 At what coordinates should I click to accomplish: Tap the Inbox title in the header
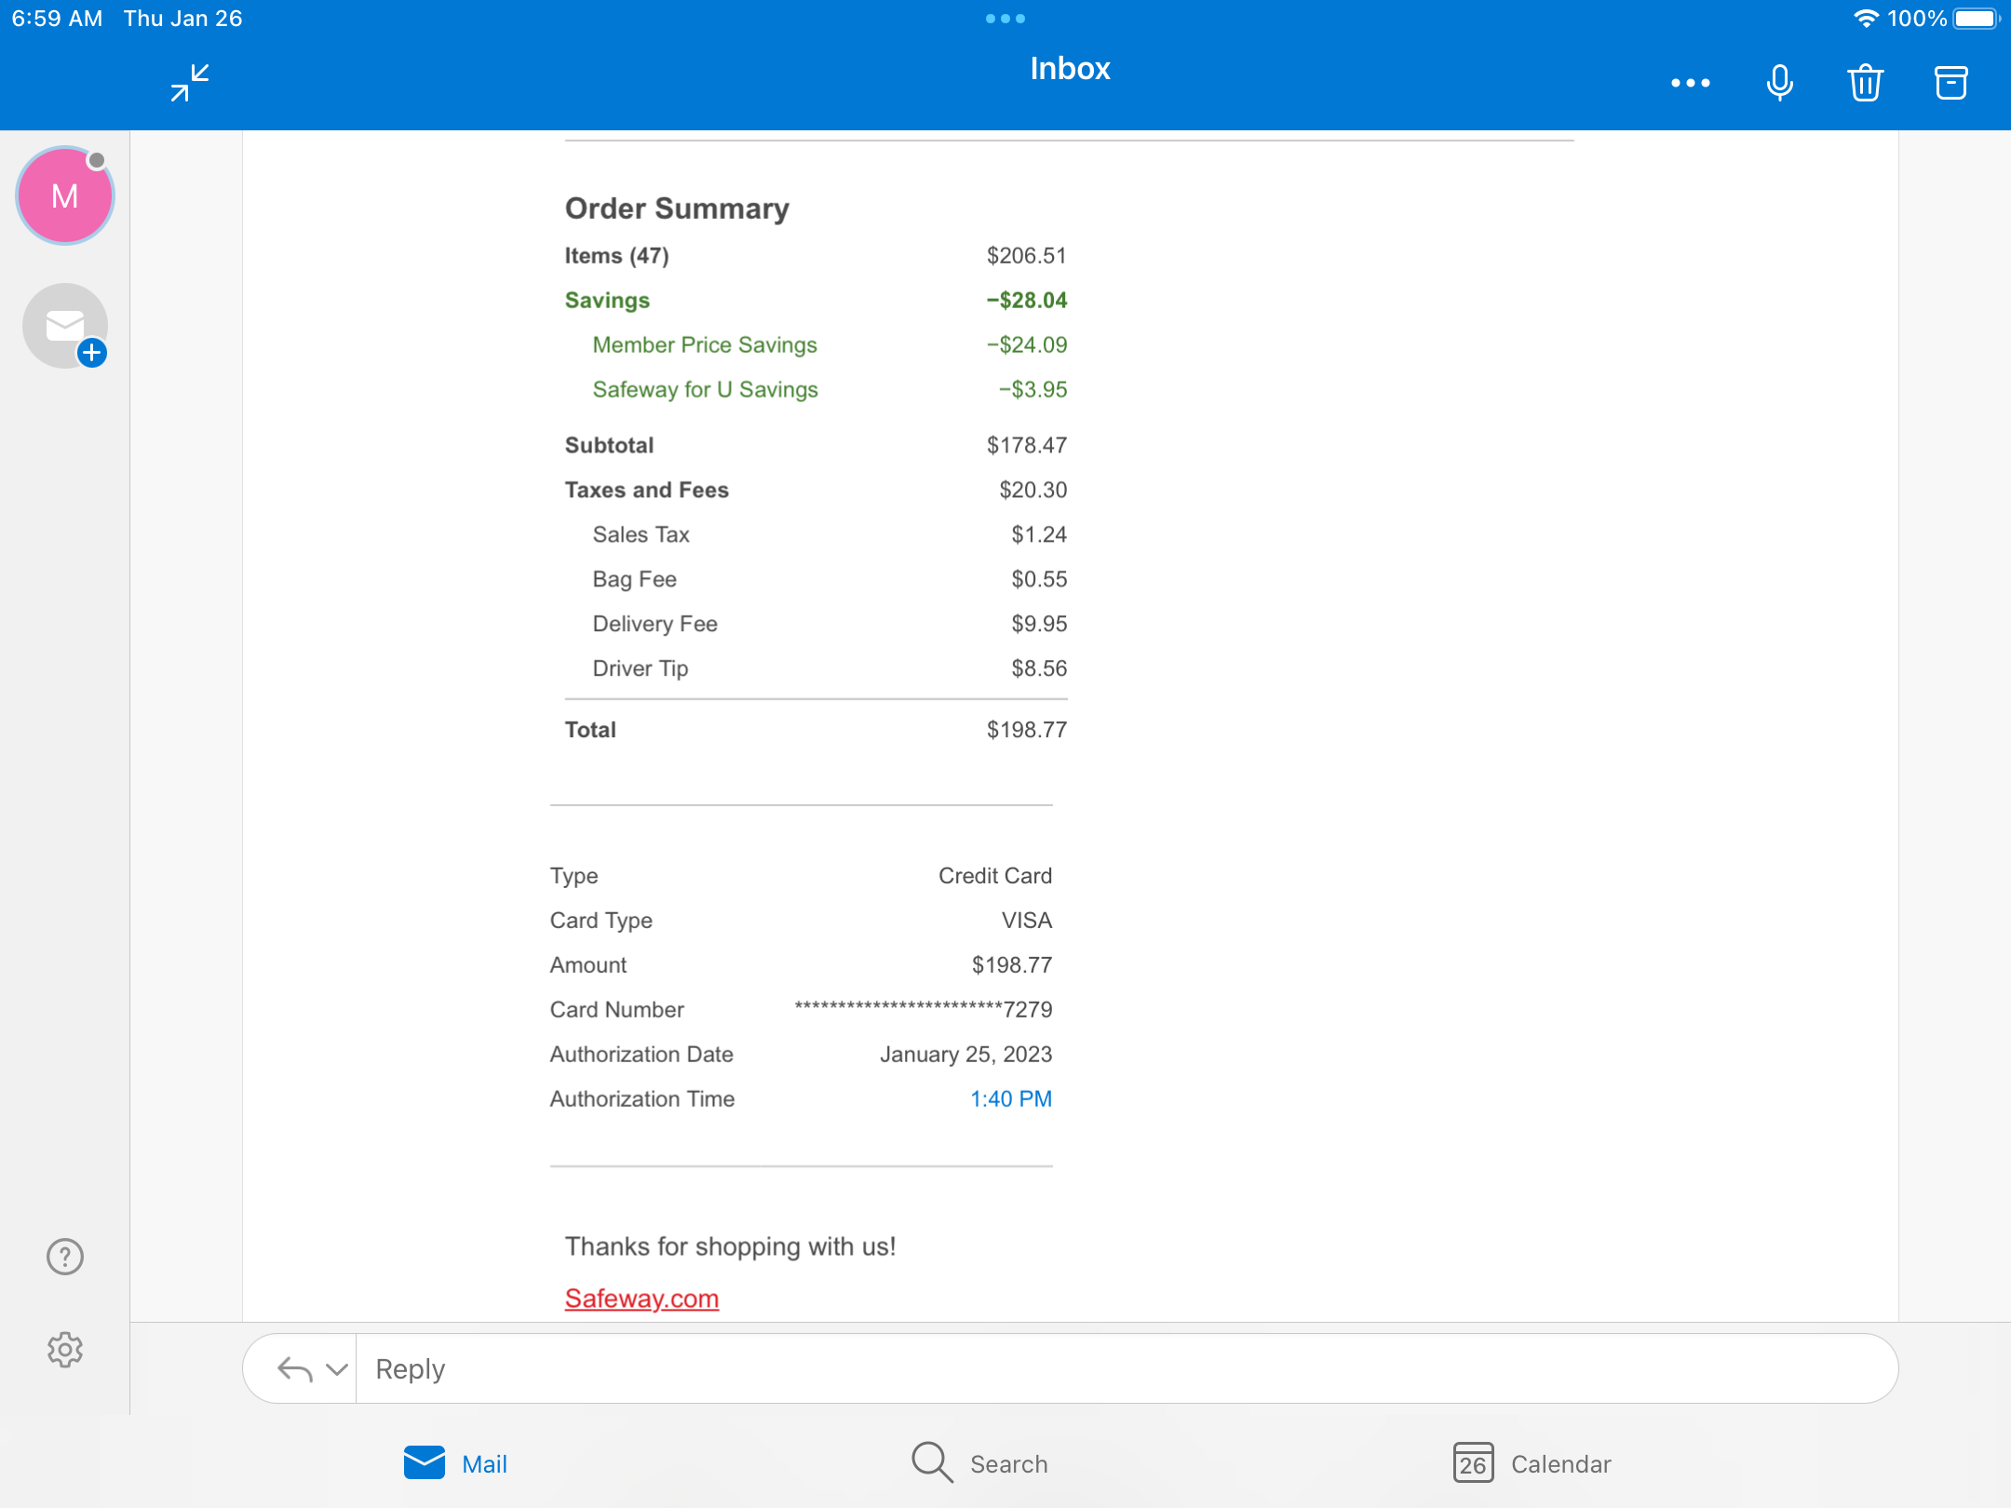point(1070,69)
